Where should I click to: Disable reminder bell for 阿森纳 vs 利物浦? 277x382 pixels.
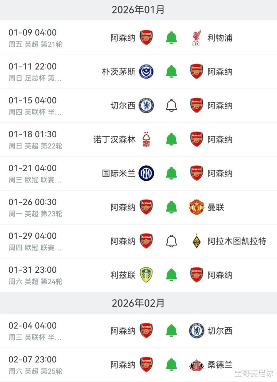click(171, 38)
